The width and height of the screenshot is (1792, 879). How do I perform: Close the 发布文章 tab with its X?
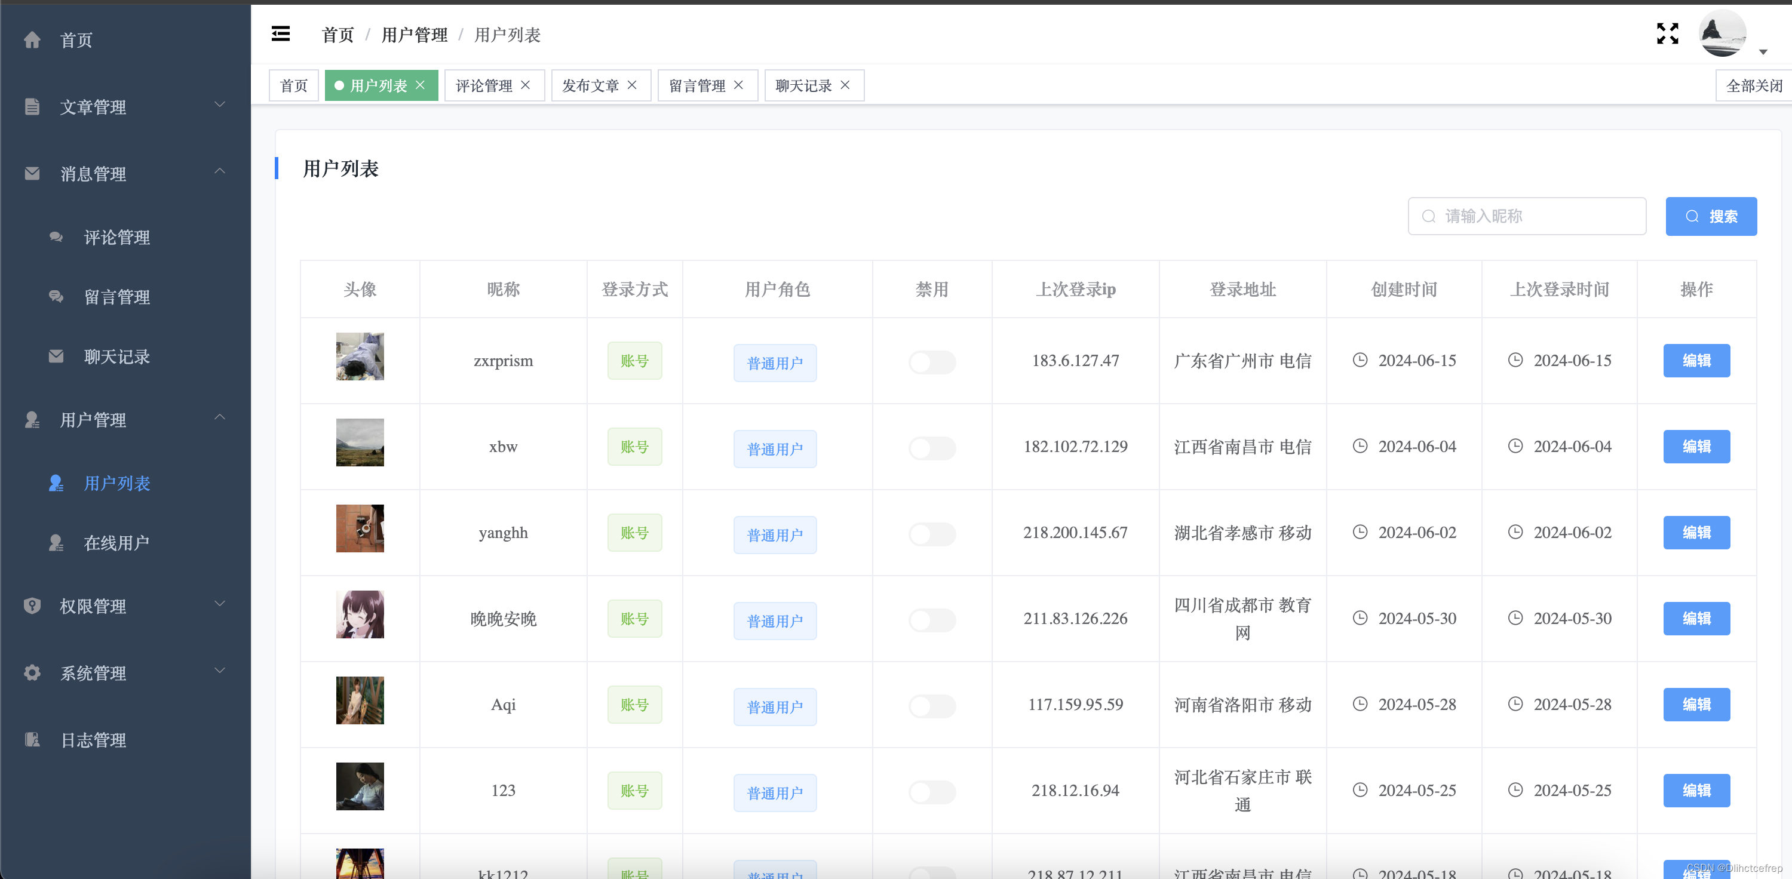633,85
